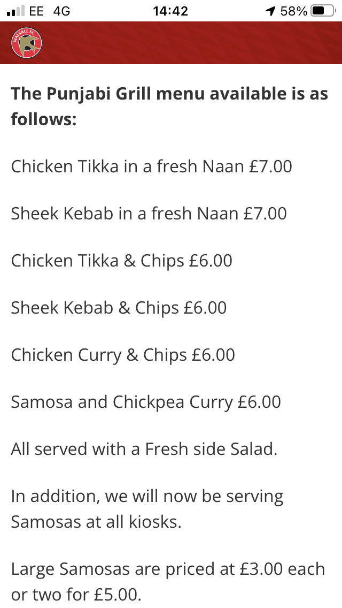
Task: Tap Samosa and Chickpea Curry £6.00 line
Action: [x=146, y=402]
